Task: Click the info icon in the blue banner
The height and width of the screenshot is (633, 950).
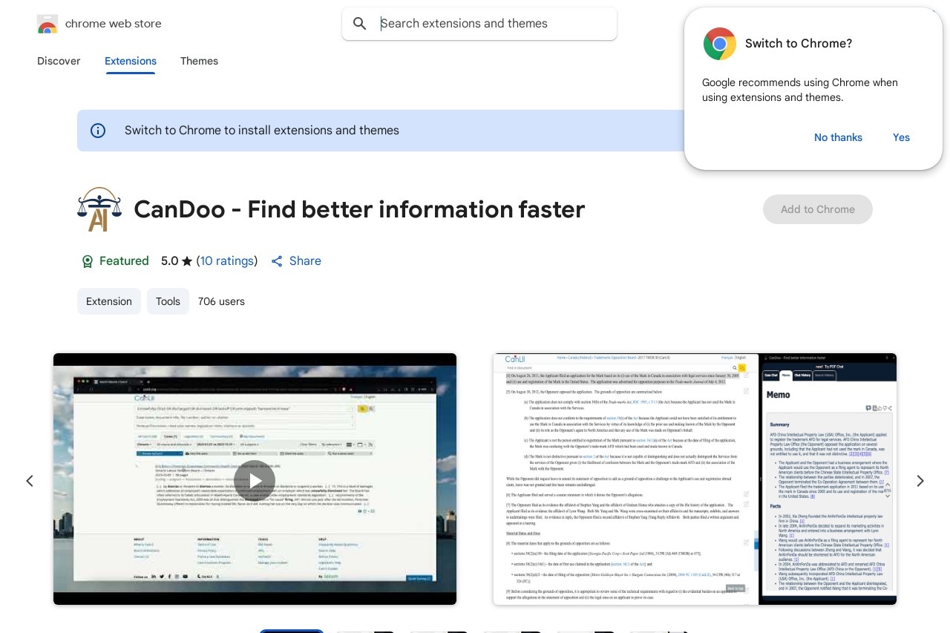Action: [x=98, y=131]
